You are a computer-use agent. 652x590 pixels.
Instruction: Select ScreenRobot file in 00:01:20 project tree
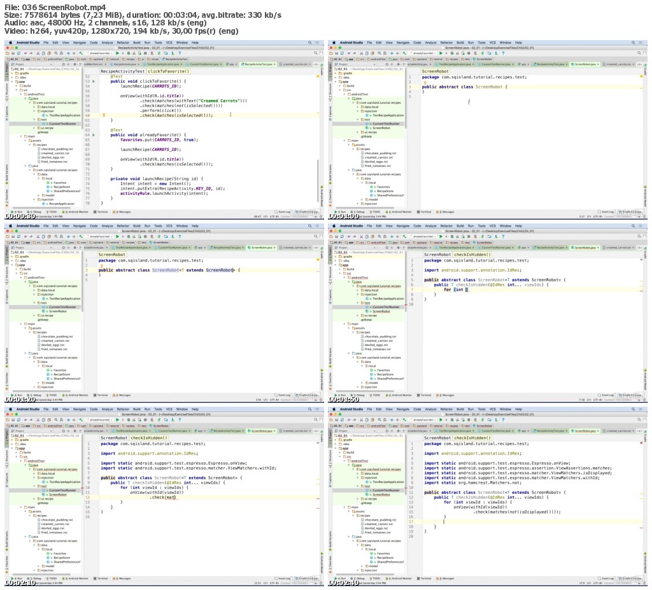click(x=57, y=311)
